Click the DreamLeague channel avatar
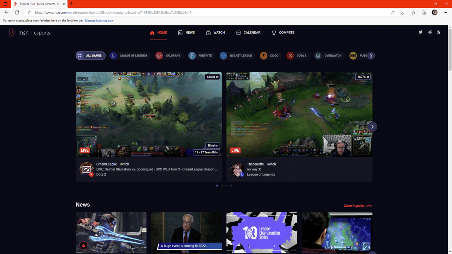452x254 pixels. (87, 169)
